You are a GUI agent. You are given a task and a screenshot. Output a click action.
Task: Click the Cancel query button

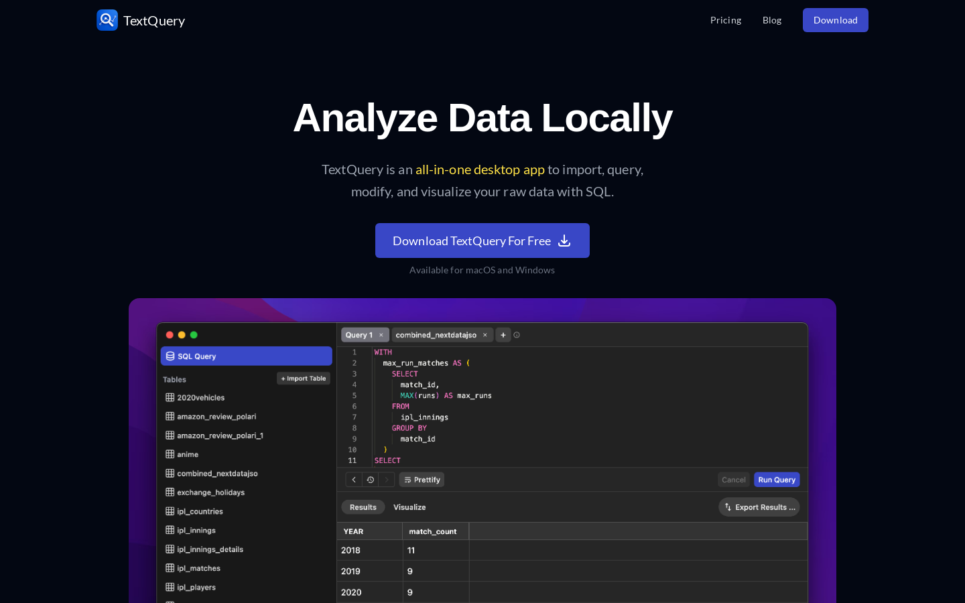734,480
